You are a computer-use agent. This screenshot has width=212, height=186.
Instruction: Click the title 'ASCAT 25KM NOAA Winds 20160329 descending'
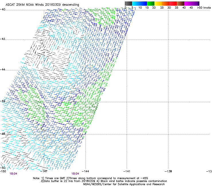pyautogui.click(x=42, y=5)
